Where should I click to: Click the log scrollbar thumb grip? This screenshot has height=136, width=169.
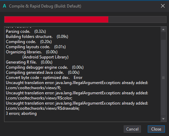pos(163,78)
